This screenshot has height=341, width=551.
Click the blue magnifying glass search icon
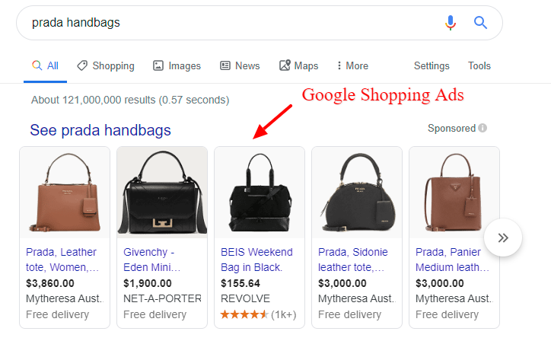480,23
